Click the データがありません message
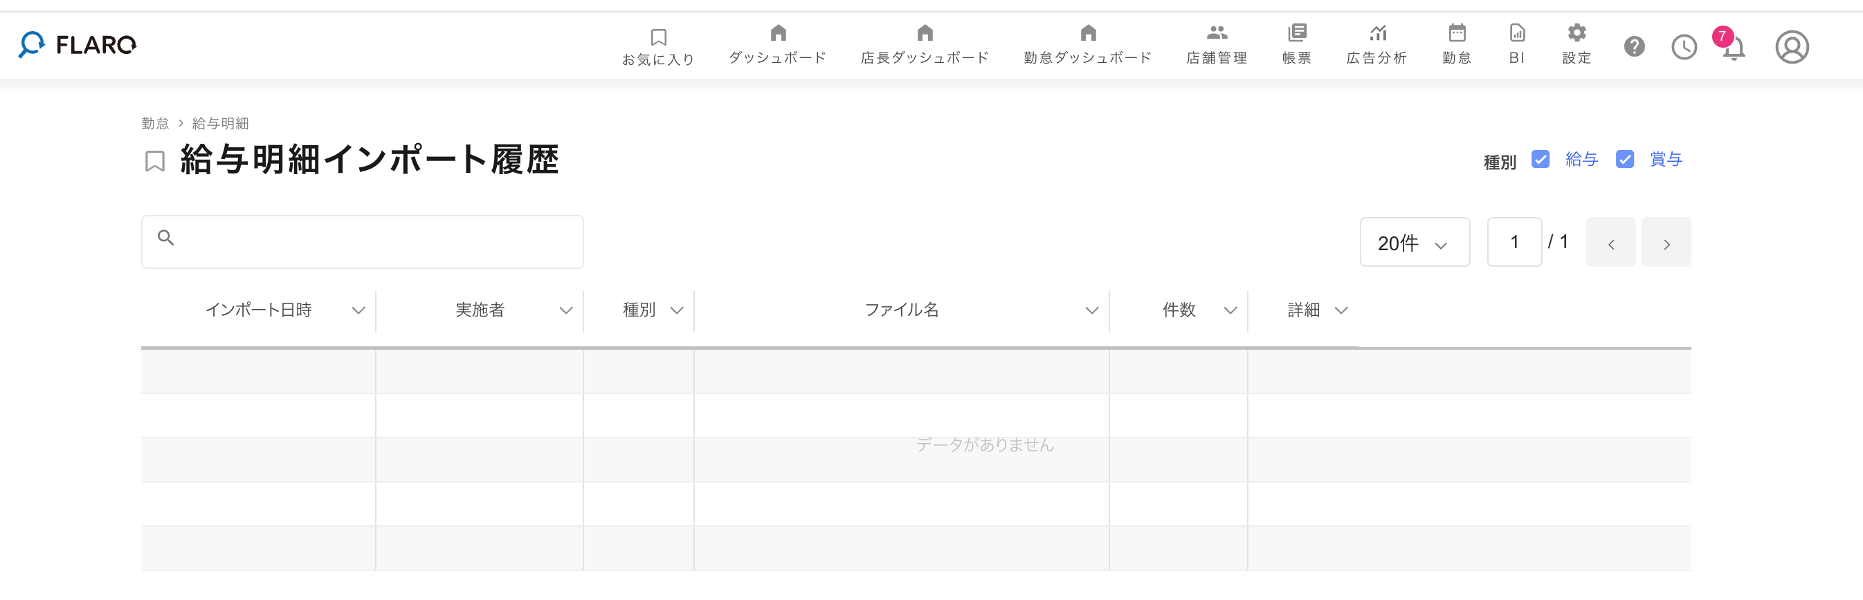The height and width of the screenshot is (600, 1863). [985, 444]
